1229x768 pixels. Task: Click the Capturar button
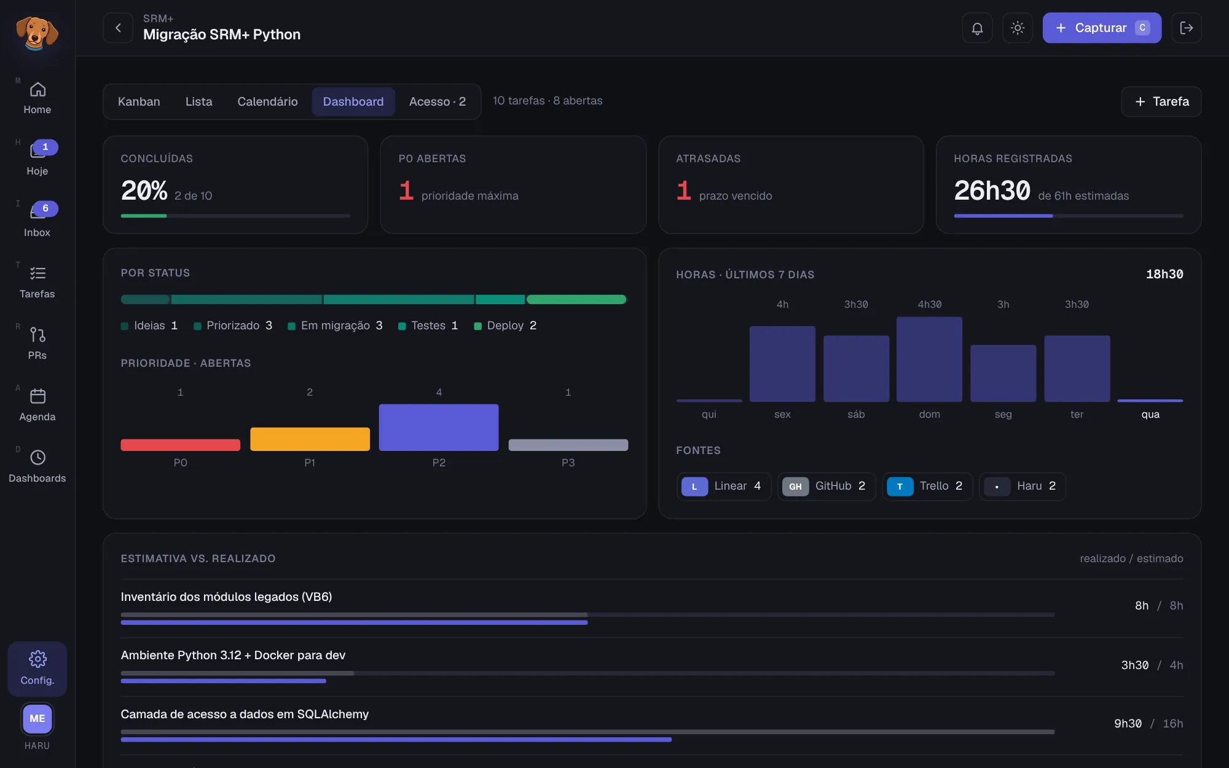click(x=1102, y=28)
